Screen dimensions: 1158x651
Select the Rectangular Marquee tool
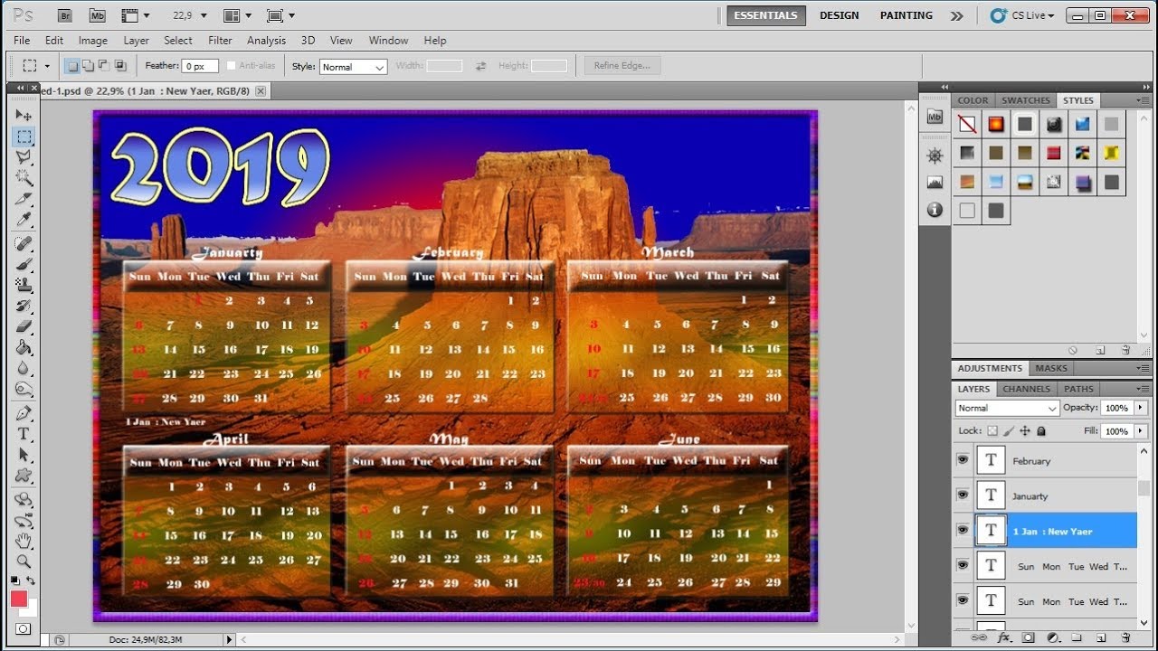(24, 137)
